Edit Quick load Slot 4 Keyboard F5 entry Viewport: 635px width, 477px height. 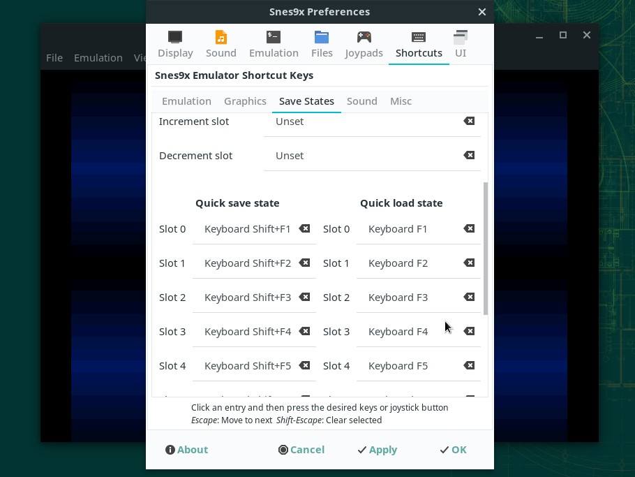(419, 366)
